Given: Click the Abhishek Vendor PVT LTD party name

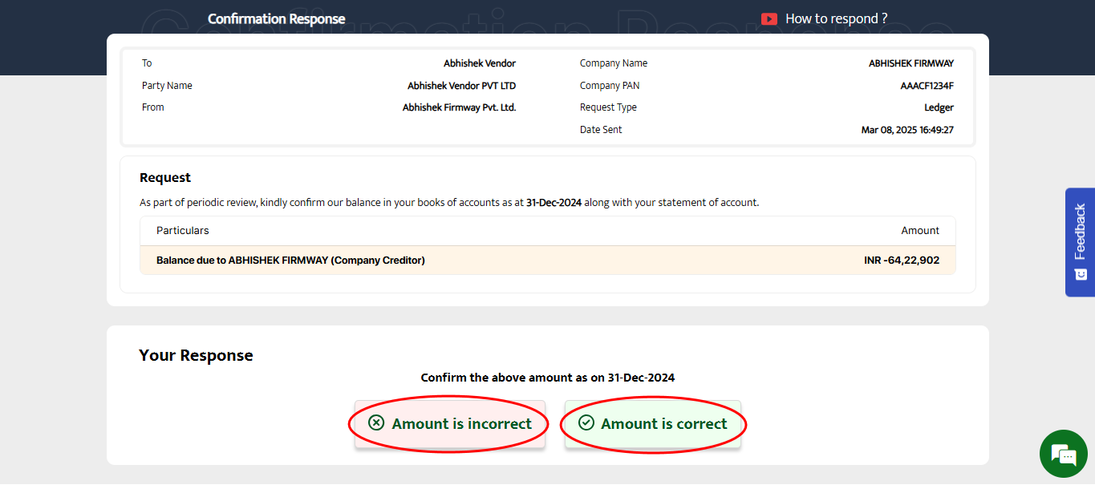Looking at the screenshot, I should click(x=461, y=86).
